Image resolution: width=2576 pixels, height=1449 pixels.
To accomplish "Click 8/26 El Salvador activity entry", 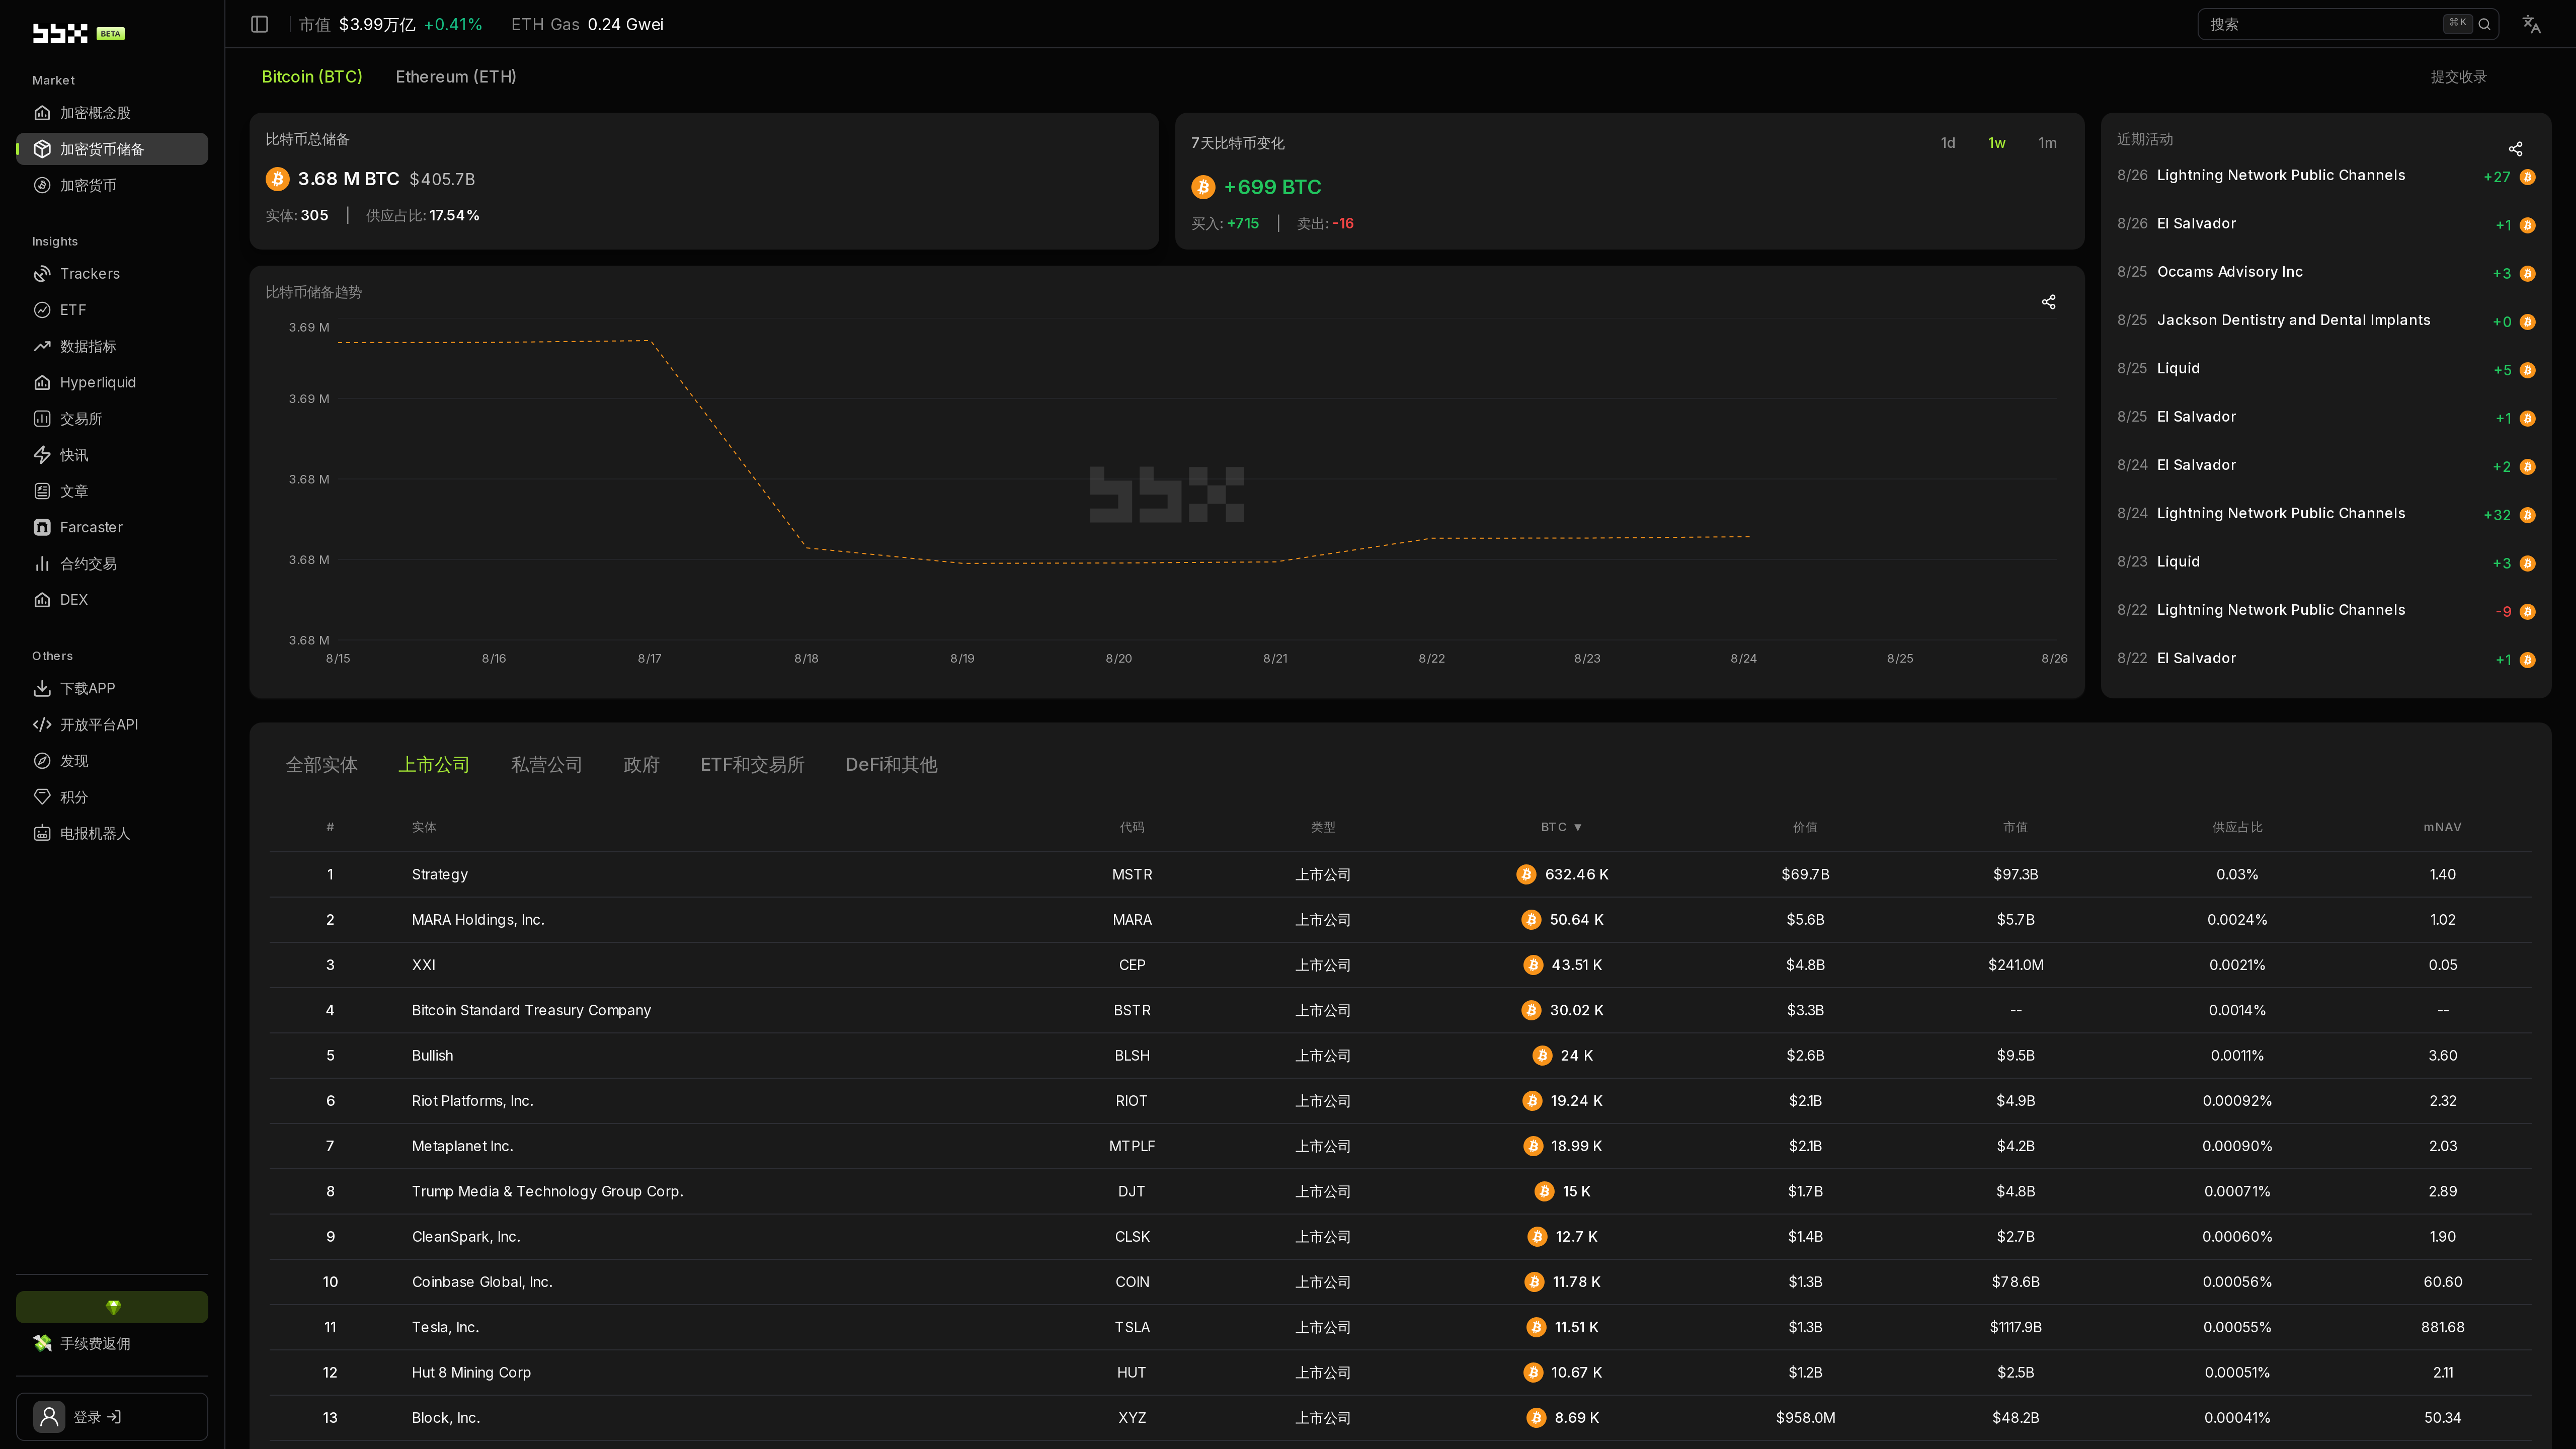I will 2326,224.
